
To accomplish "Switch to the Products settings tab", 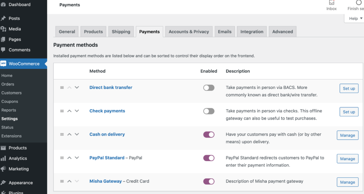I will (93, 32).
